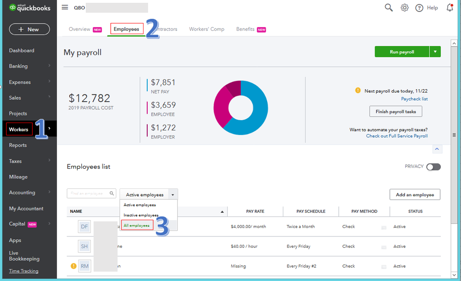Viewport: 461px width, 281px height.
Task: Open the Paycheck list link
Action: tap(414, 99)
